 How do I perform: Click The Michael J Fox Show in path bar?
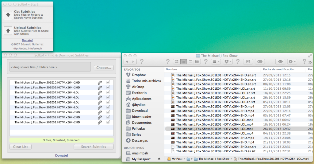[x=212, y=159]
